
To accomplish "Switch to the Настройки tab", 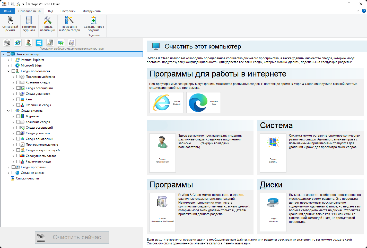I will 68,11.
